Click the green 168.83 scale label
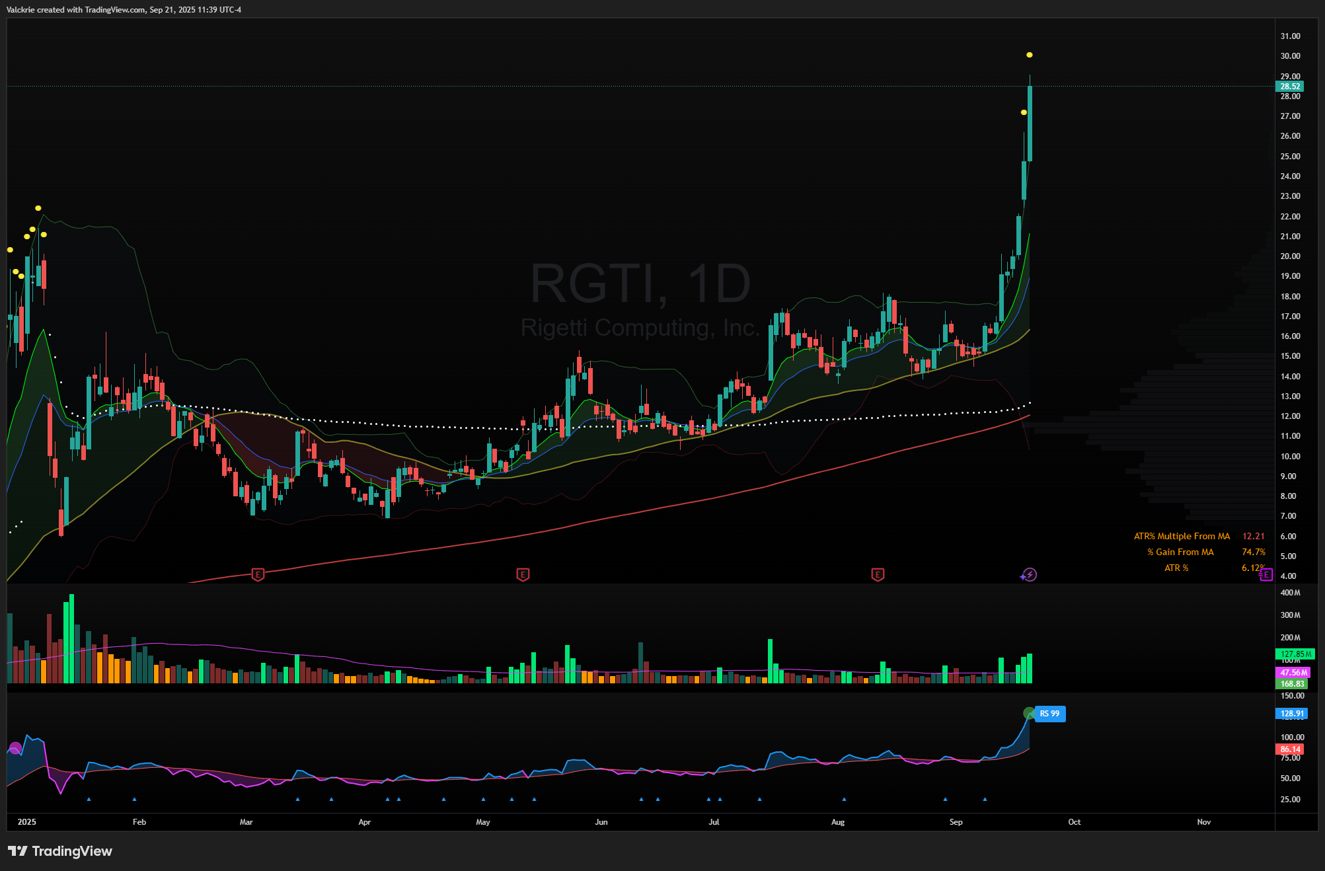 tap(1292, 684)
